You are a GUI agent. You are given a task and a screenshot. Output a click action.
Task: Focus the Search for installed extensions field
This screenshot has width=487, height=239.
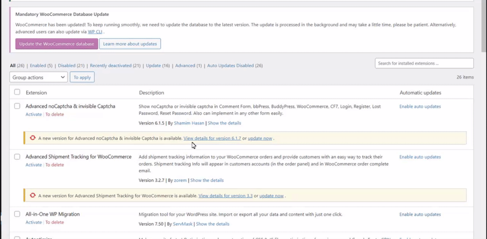pos(424,63)
